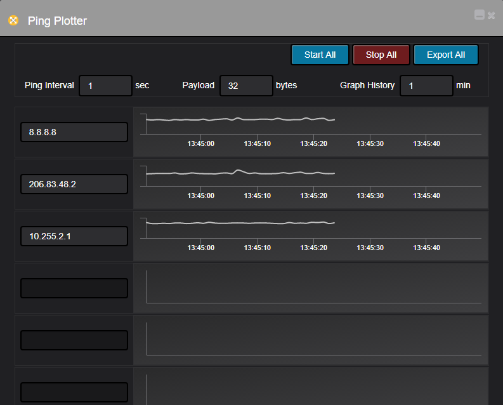Close the Ping Plotter window
The image size is (503, 405).
[491, 15]
